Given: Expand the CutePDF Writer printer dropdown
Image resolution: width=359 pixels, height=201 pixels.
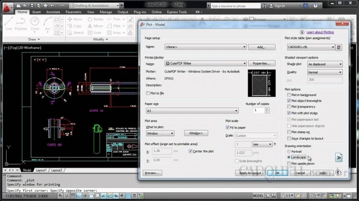Looking at the screenshot, I should 205,63.
